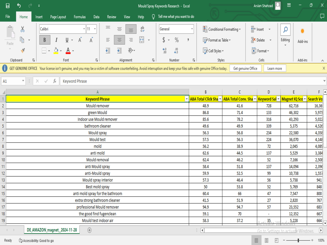Add a new sheet with plus button
The width and height of the screenshot is (327, 245).
pyautogui.click(x=89, y=230)
